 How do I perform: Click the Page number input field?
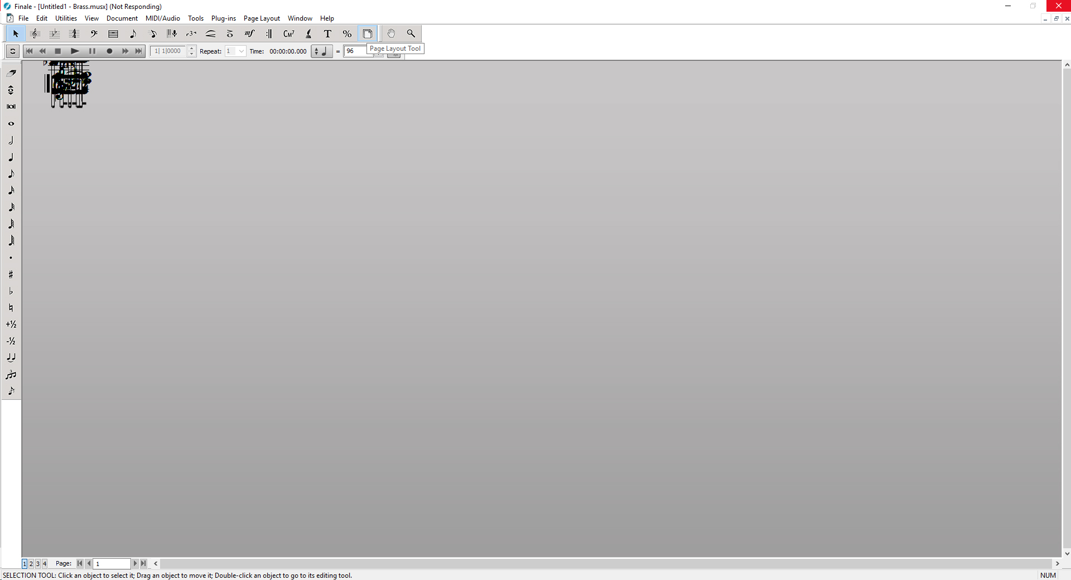112,564
